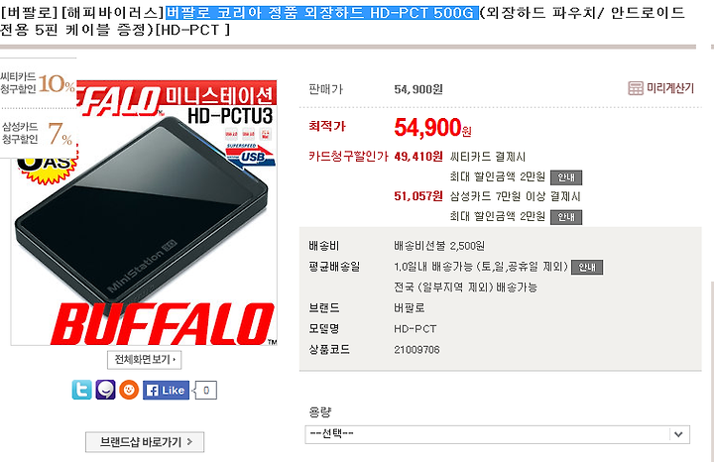Open the 미리계산기 calculator icon
The height and width of the screenshot is (462, 714).
636,88
